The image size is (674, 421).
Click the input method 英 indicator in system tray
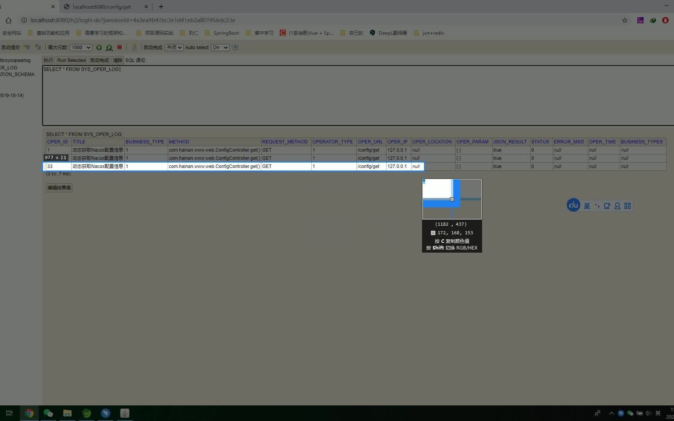coord(658,413)
